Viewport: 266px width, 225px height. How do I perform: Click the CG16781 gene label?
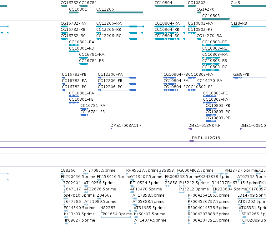coord(88,3)
